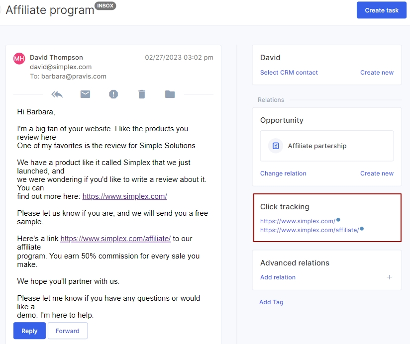The image size is (410, 344).
Task: Click Change relation link
Action: click(283, 173)
